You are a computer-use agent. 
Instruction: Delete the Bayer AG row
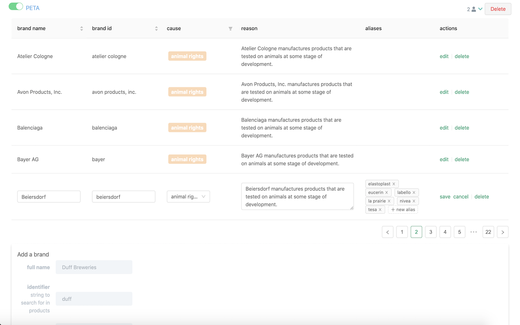pyautogui.click(x=462, y=160)
